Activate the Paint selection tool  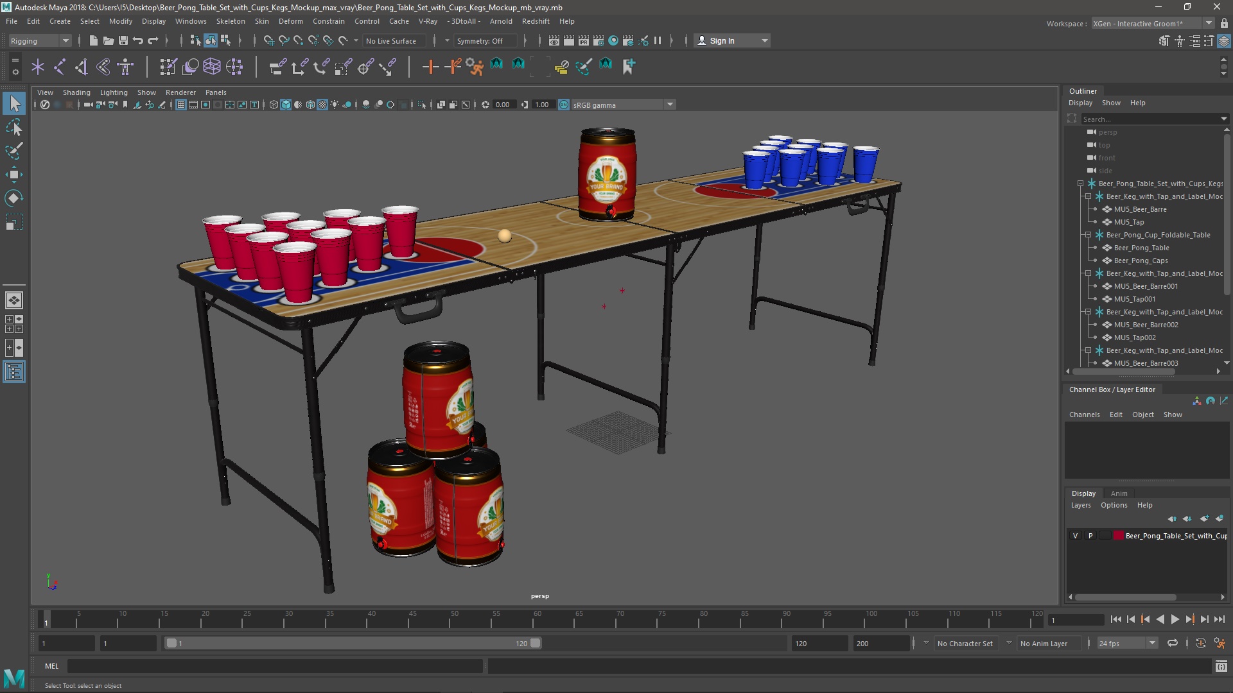(14, 151)
